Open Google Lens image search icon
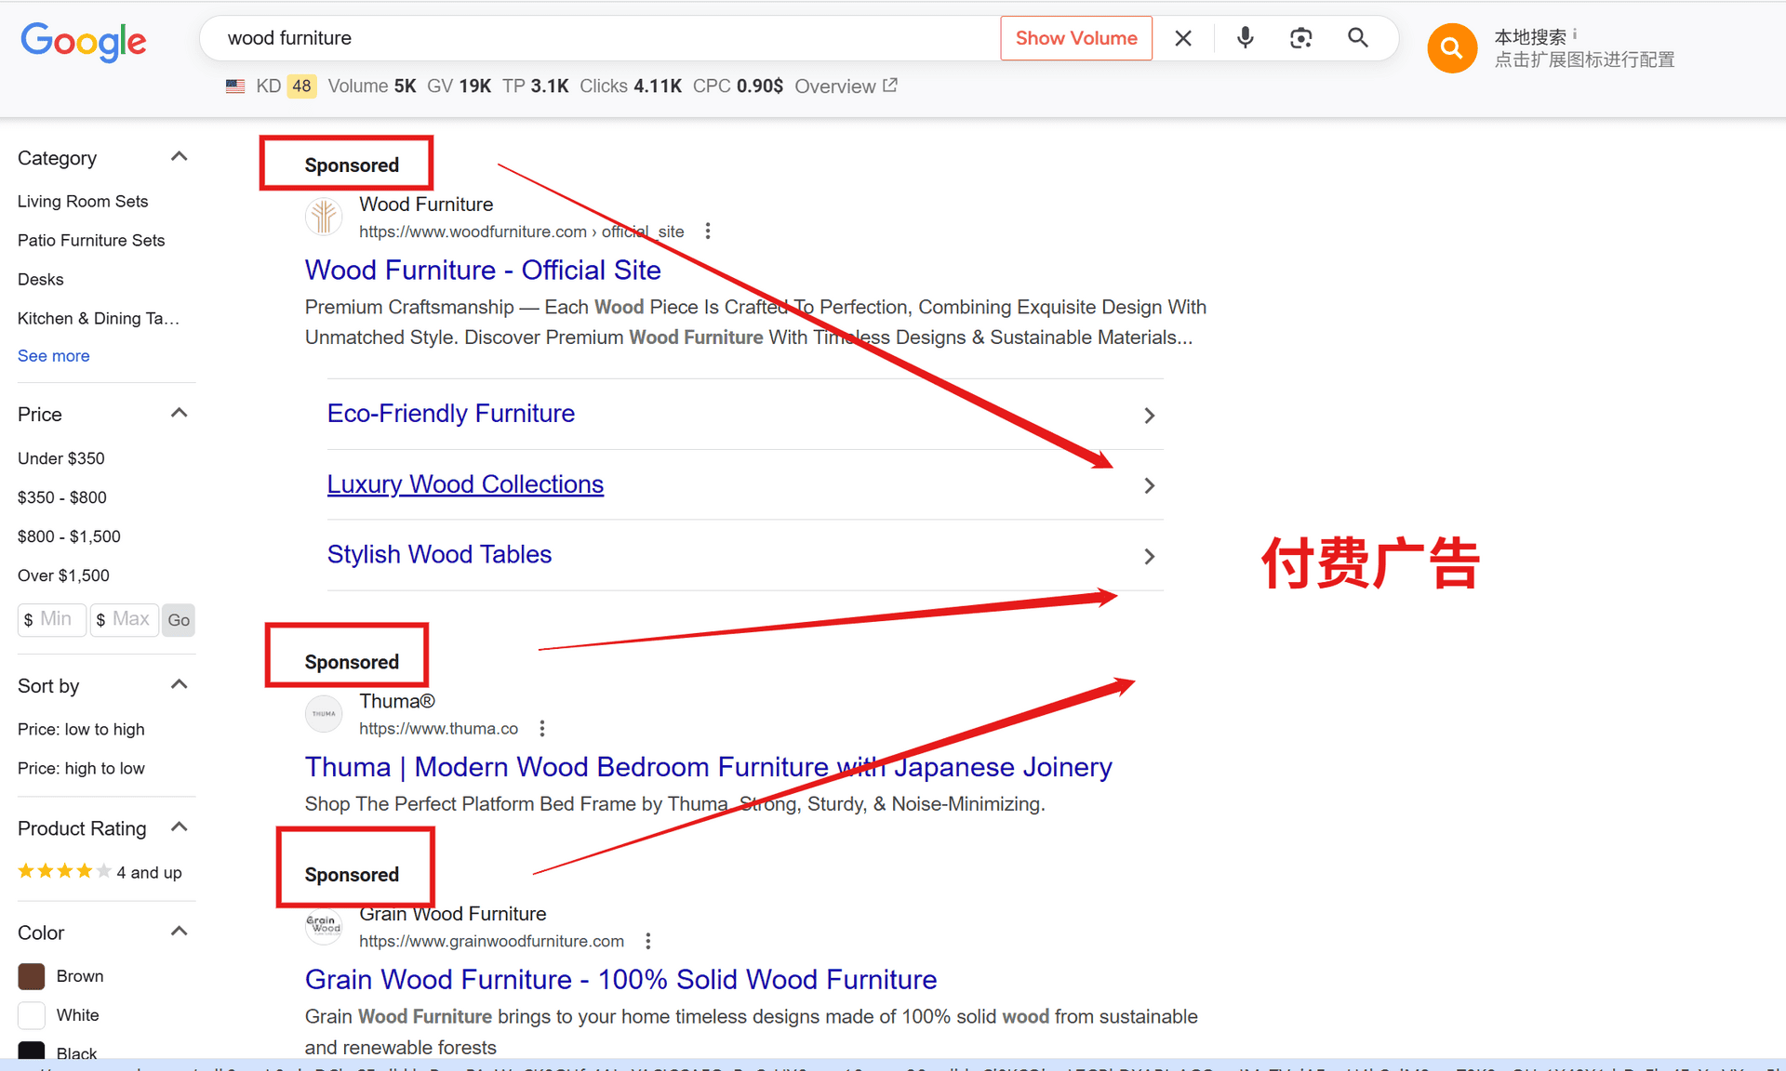Viewport: 1786px width, 1071px height. point(1300,38)
